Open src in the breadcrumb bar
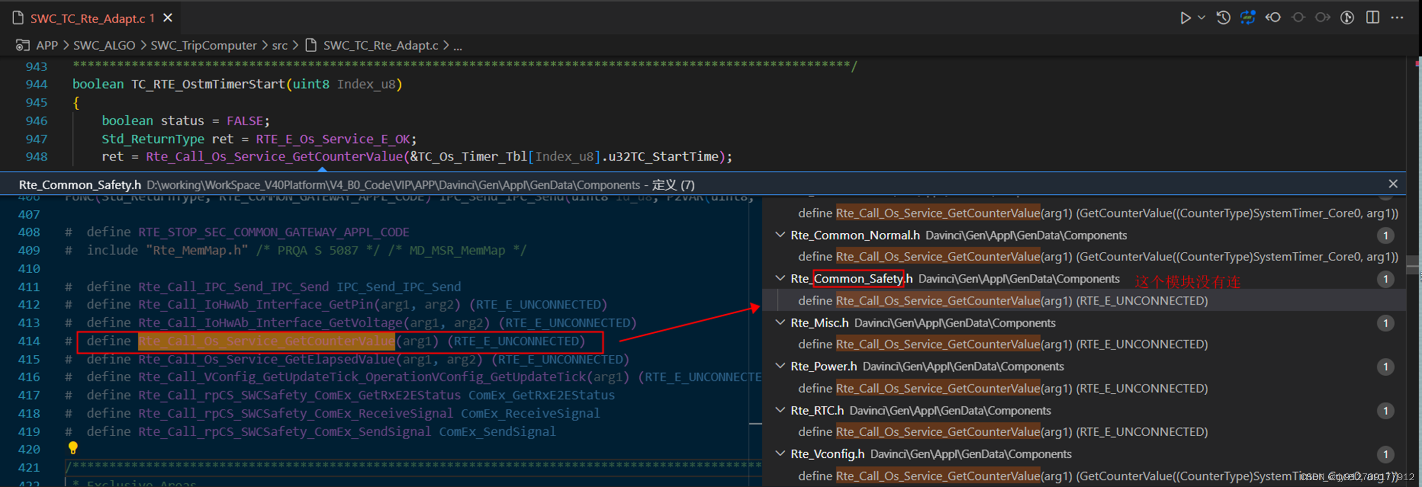1422x487 pixels. coord(280,45)
